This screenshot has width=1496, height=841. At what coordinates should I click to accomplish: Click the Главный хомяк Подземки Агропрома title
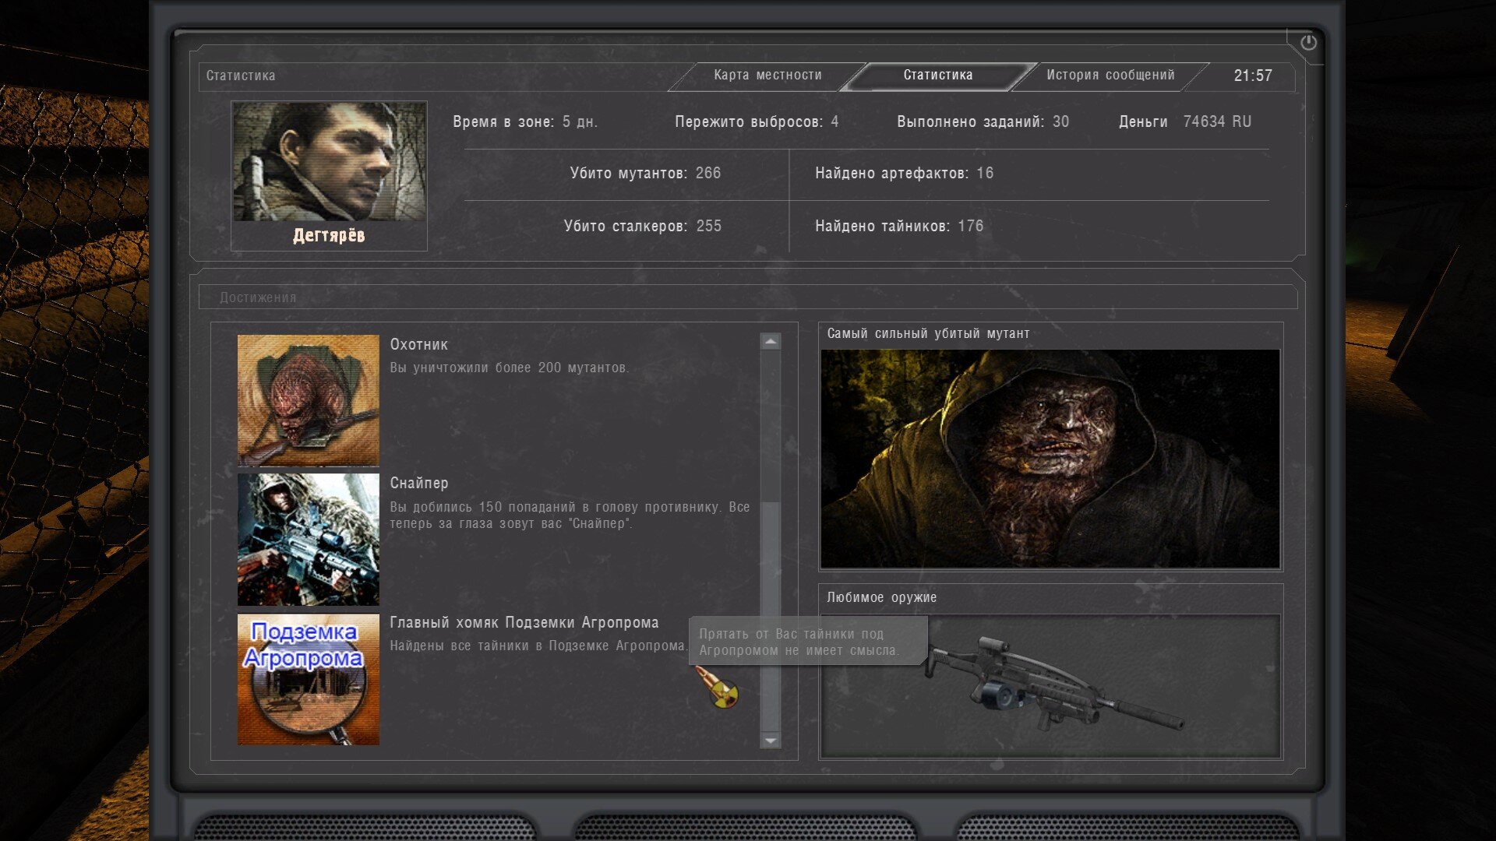(524, 623)
